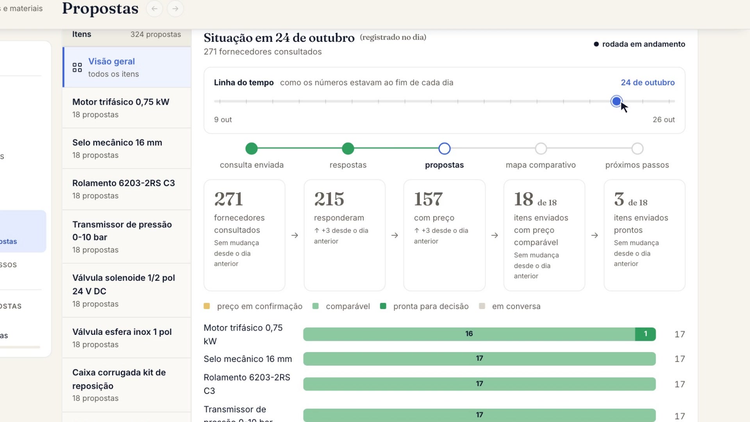Click the yellow 'preço em confirmação' legend swatch
The image size is (750, 422).
click(x=207, y=306)
